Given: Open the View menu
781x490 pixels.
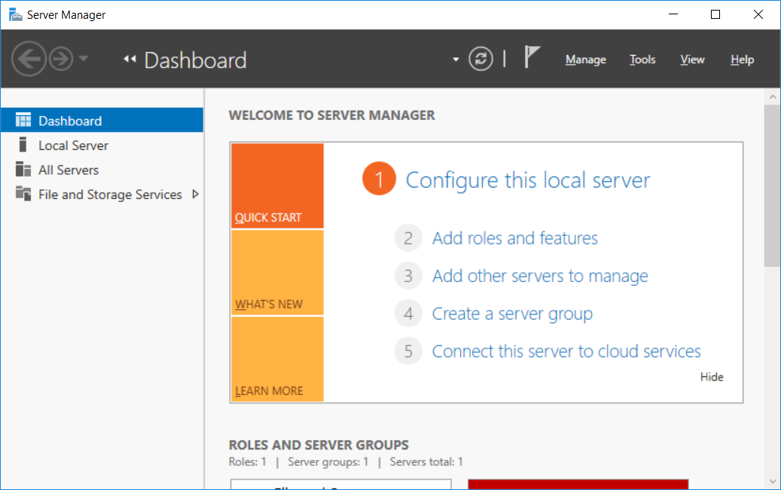Looking at the screenshot, I should [692, 60].
